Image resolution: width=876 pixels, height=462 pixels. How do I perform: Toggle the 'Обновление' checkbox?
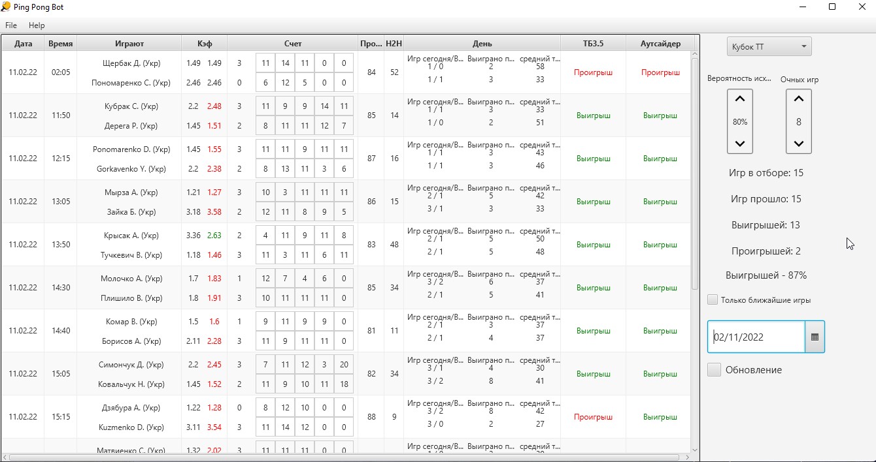(715, 370)
